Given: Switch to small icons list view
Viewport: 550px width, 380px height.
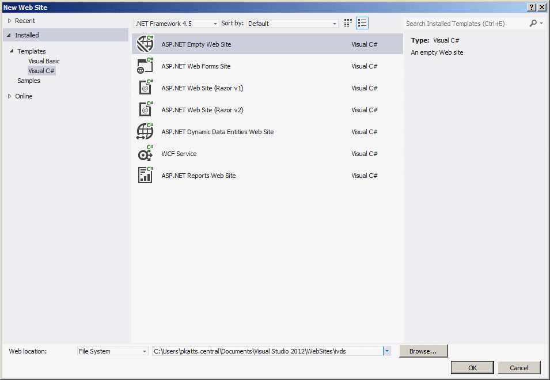Looking at the screenshot, I should 362,23.
